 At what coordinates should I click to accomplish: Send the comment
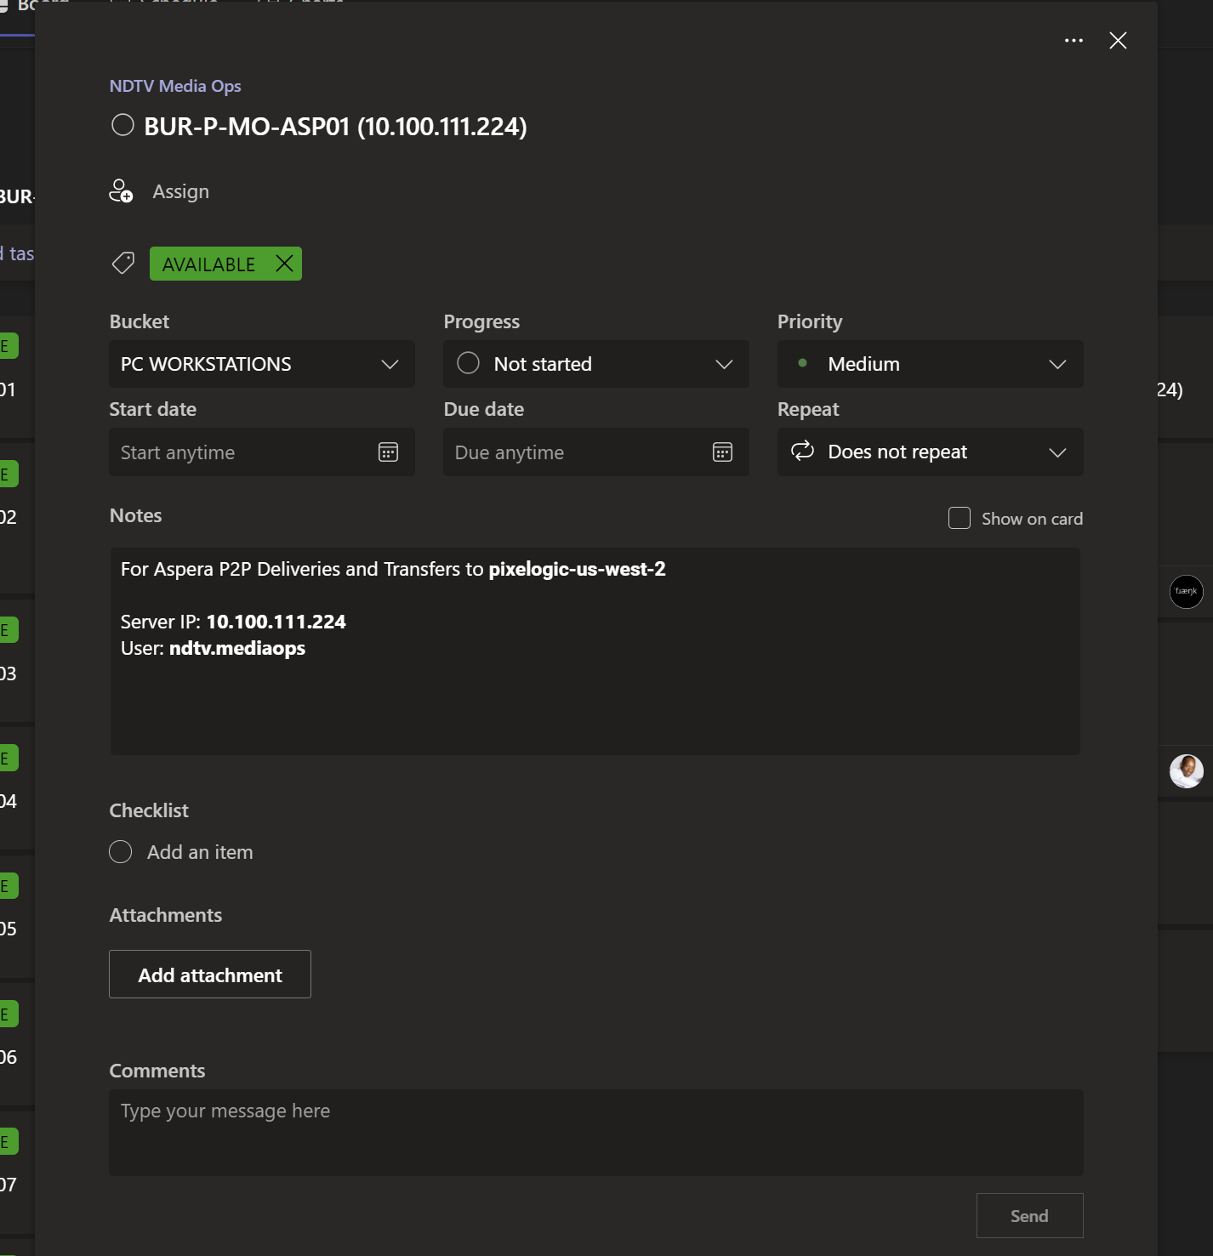coord(1029,1216)
